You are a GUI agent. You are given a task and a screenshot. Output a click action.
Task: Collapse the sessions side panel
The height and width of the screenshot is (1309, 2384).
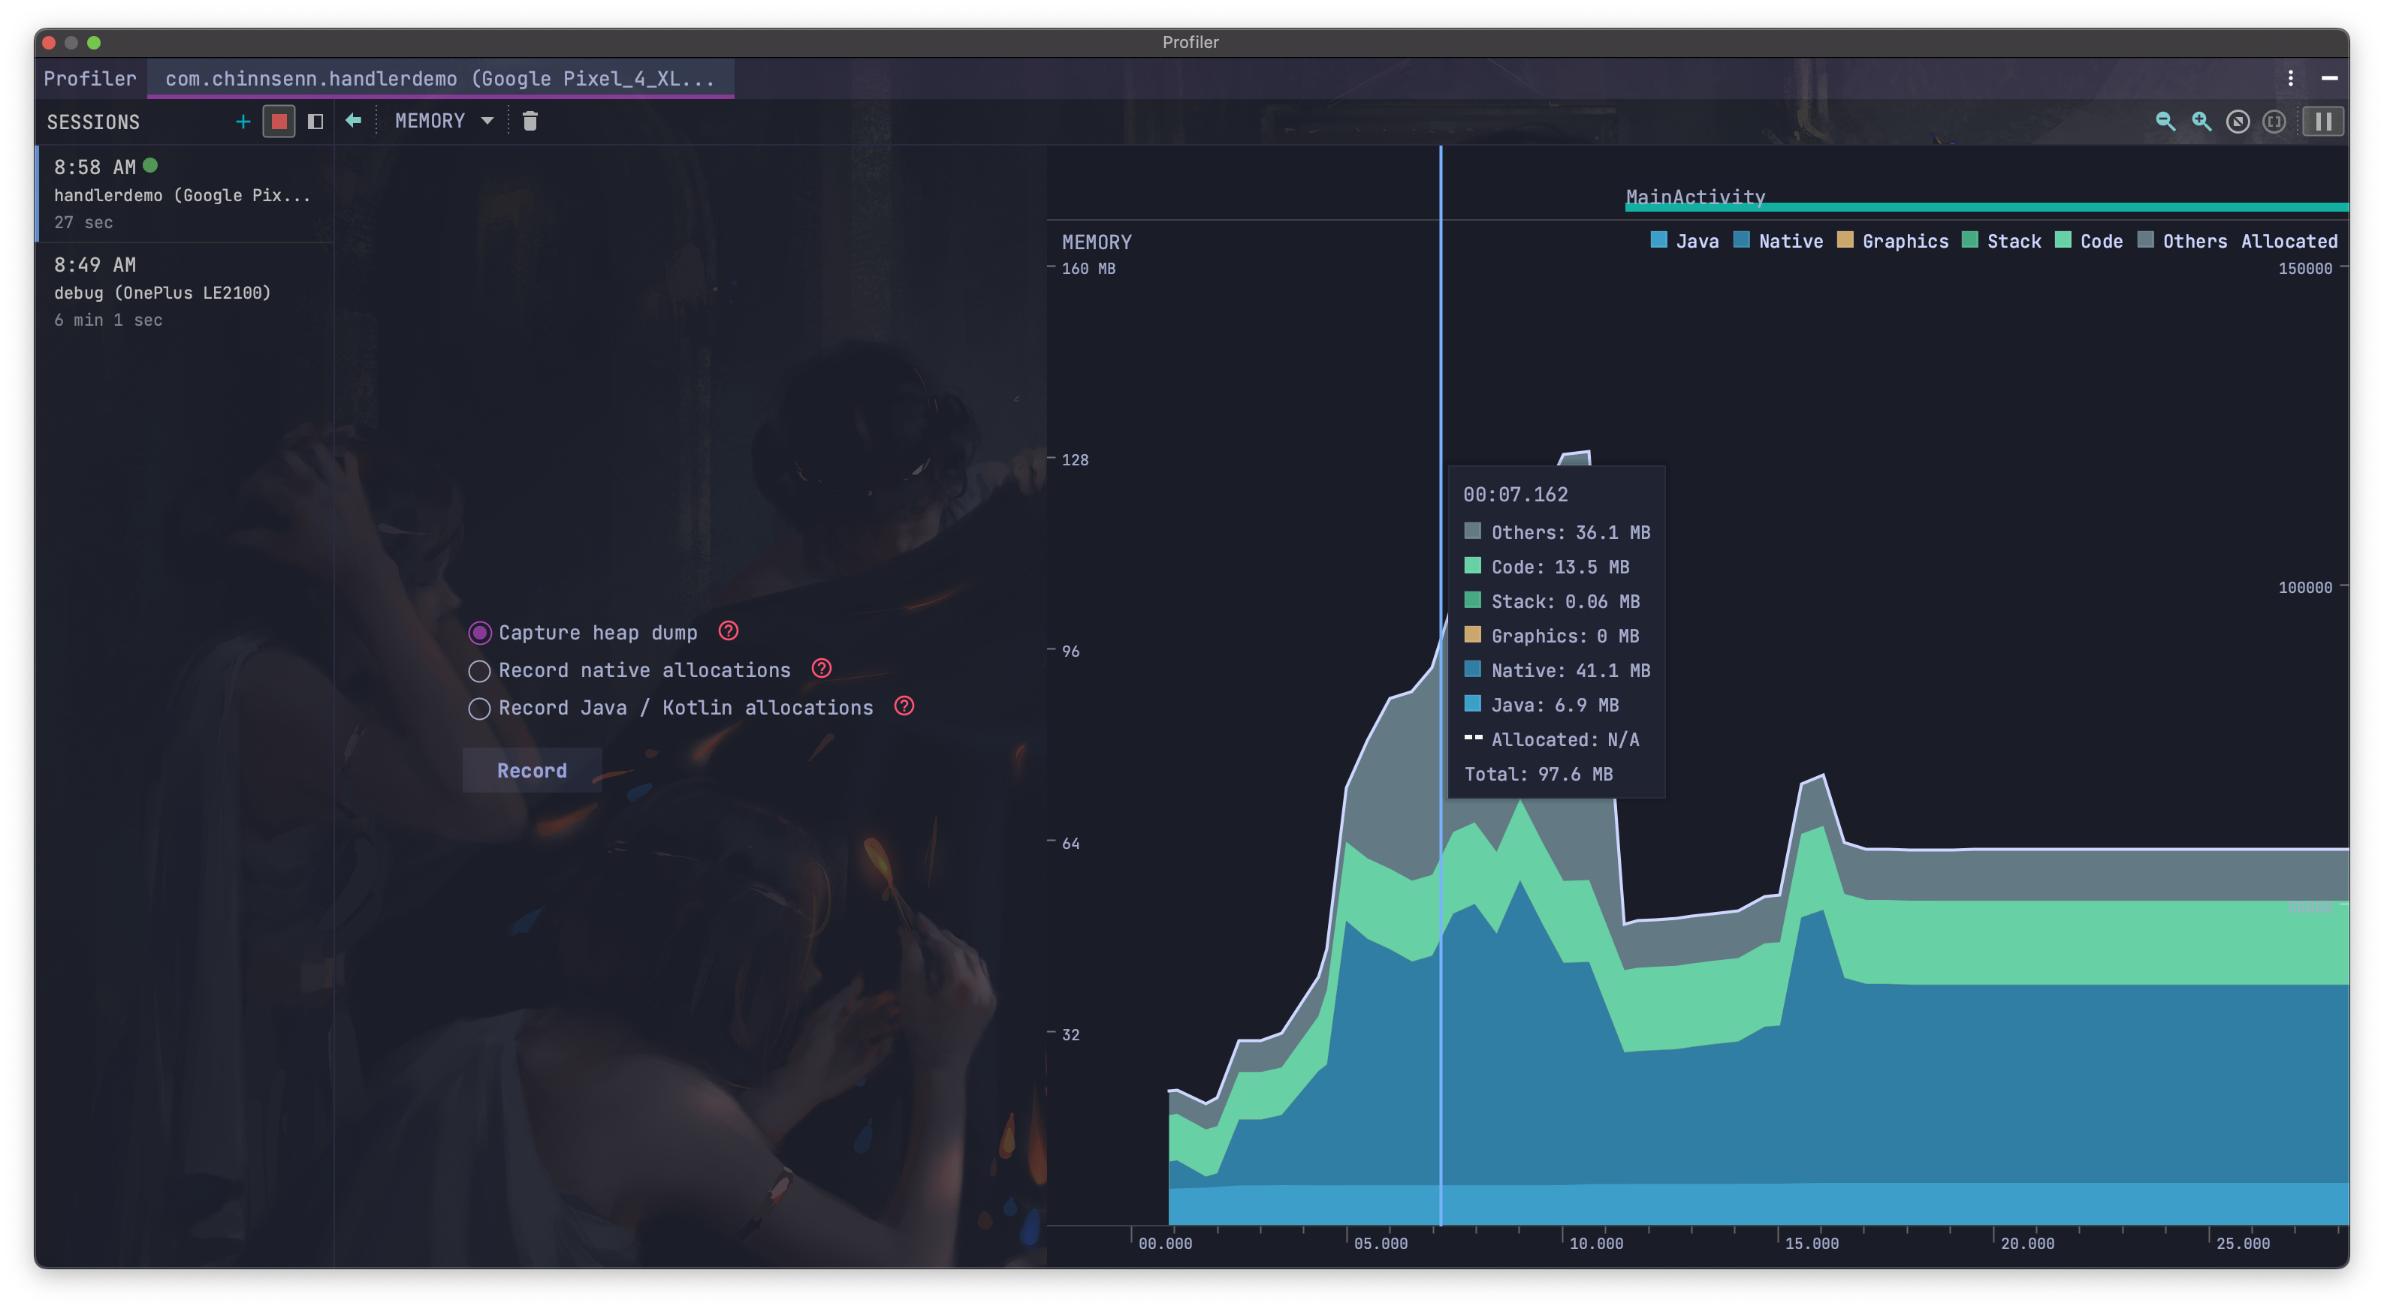click(x=315, y=121)
